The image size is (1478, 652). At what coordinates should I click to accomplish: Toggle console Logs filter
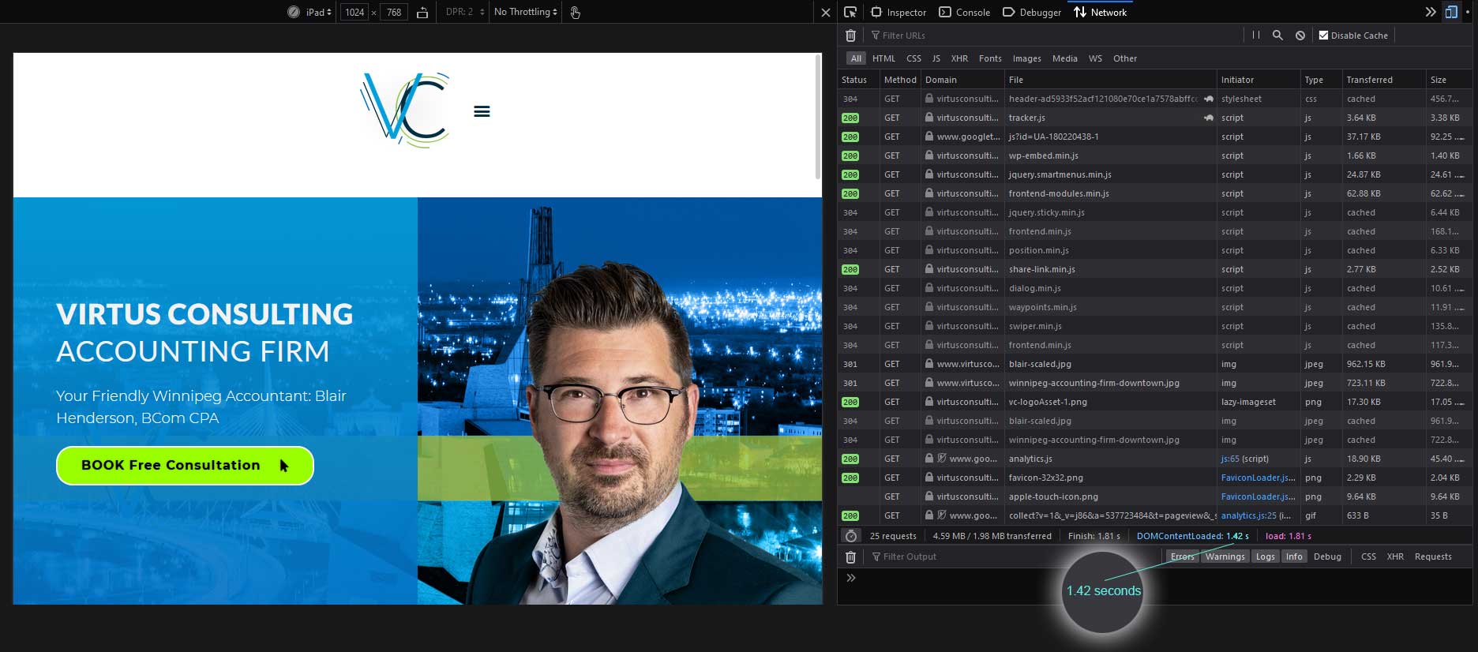1265,556
